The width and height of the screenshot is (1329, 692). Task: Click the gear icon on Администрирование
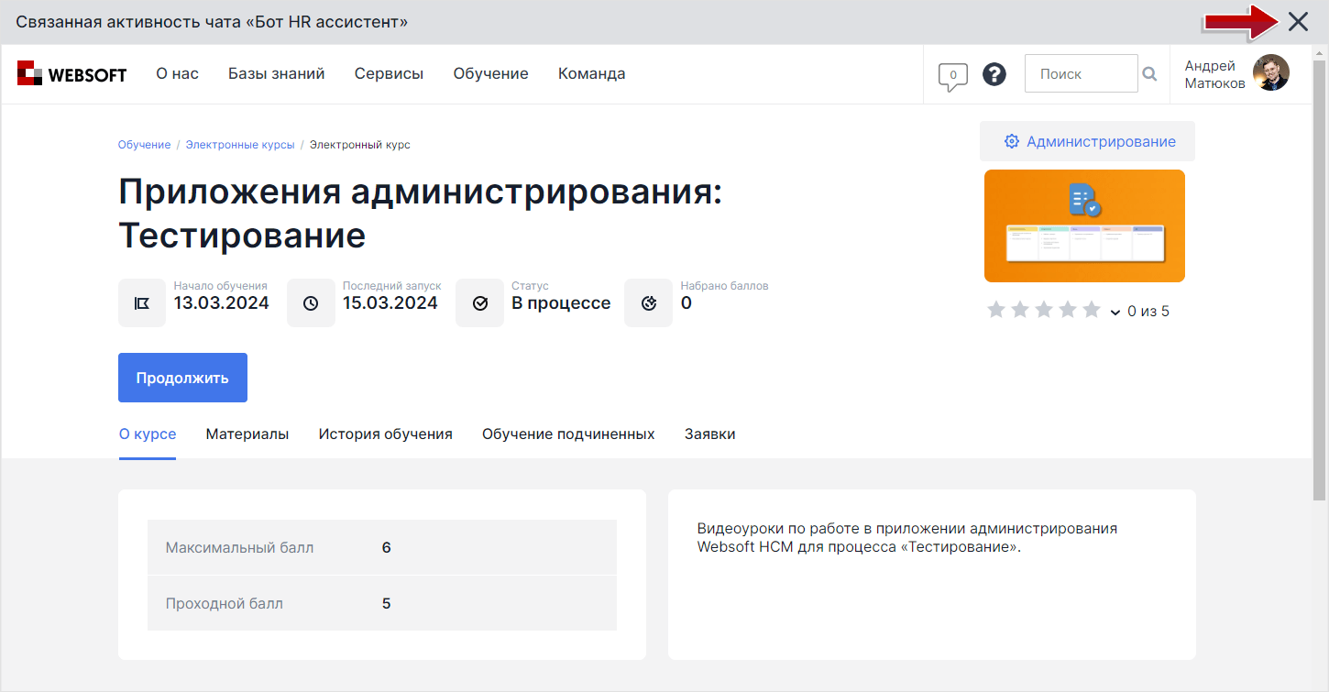(1011, 141)
